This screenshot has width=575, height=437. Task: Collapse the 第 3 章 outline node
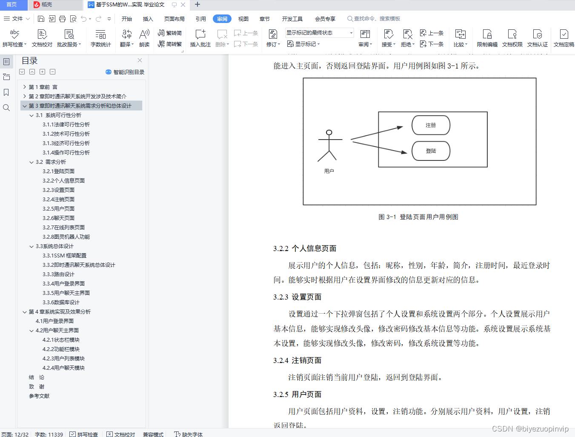click(x=25, y=106)
